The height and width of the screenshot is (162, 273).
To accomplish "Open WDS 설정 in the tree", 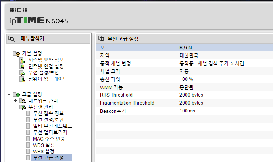I will pos(44,145).
